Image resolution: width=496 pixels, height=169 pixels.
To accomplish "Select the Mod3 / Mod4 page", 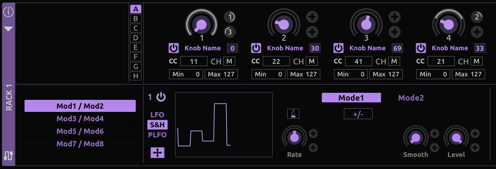I will 80,118.
